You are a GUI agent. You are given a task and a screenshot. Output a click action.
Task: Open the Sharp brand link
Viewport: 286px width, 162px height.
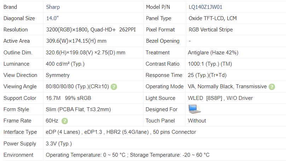(53, 7)
